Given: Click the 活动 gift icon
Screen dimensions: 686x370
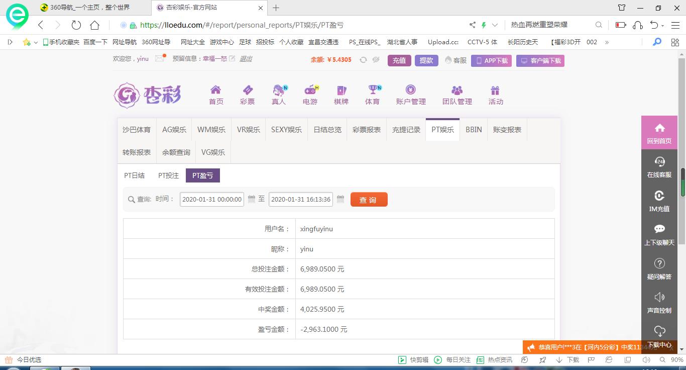Looking at the screenshot, I should pos(495,90).
